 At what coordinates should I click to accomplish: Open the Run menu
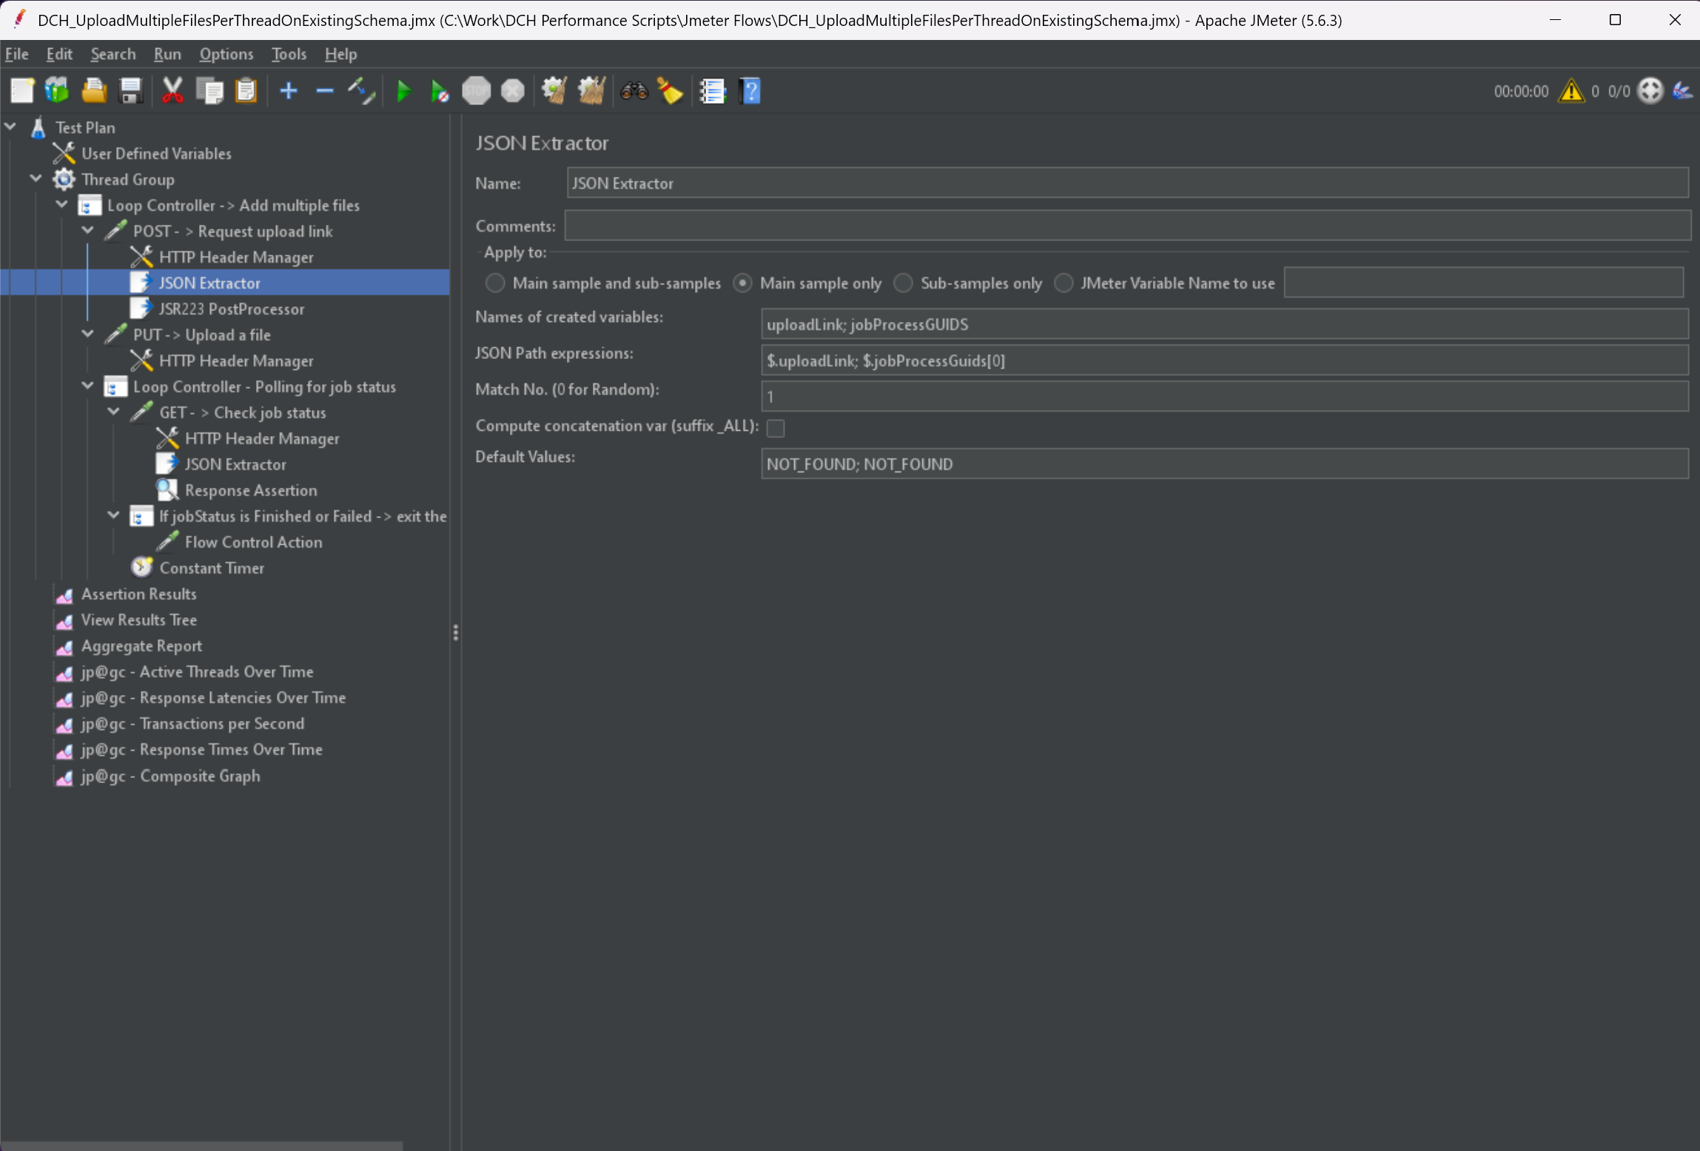[167, 54]
